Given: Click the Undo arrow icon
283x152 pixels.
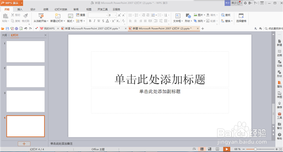Looking at the screenshot, I should coord(26,29).
